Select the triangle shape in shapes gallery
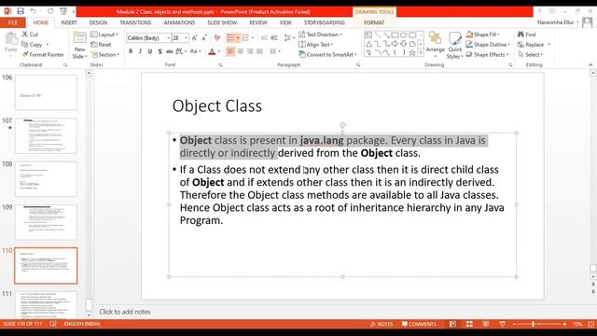The width and height of the screenshot is (597, 336). pos(368,44)
